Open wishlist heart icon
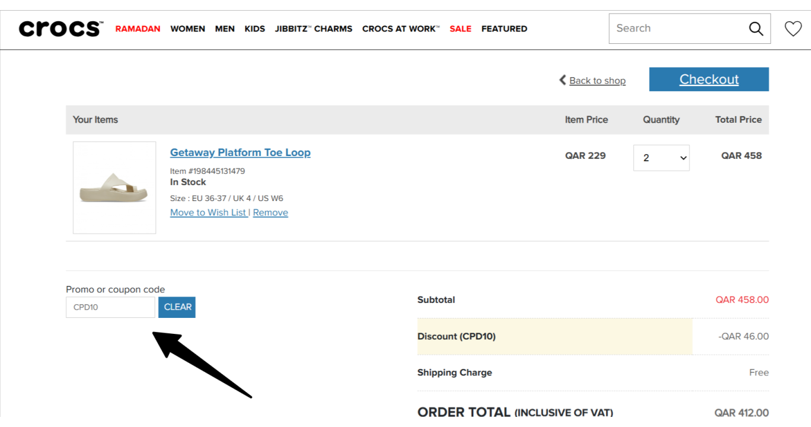The width and height of the screenshot is (811, 427). [x=793, y=28]
